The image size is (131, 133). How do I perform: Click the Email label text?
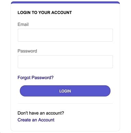point(23,24)
